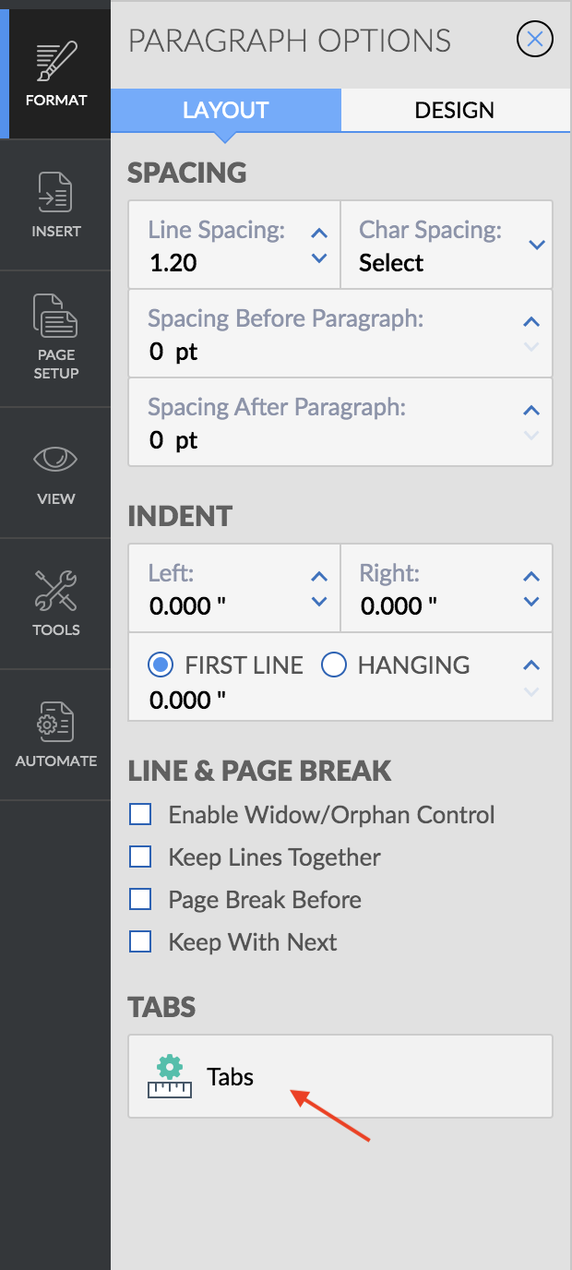Click the Tabs ruler gear icon
The image size is (572, 1270).
click(169, 1077)
